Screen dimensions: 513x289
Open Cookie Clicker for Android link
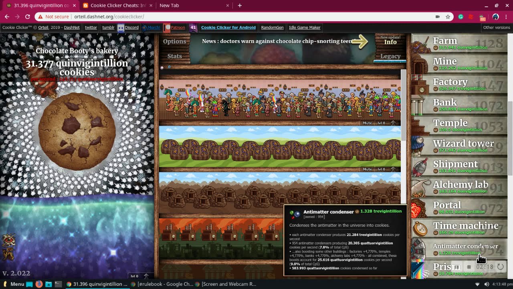click(228, 27)
